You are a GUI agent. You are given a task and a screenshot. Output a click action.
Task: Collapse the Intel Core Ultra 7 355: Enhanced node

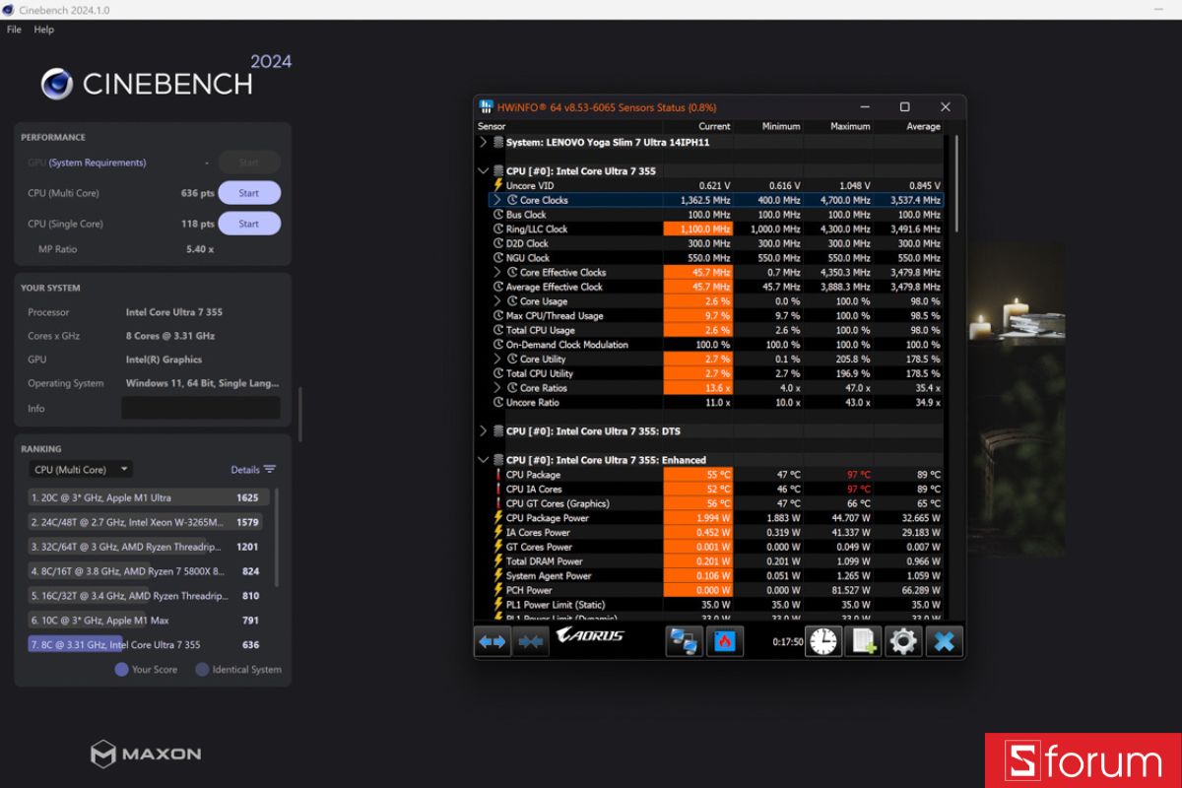483,460
